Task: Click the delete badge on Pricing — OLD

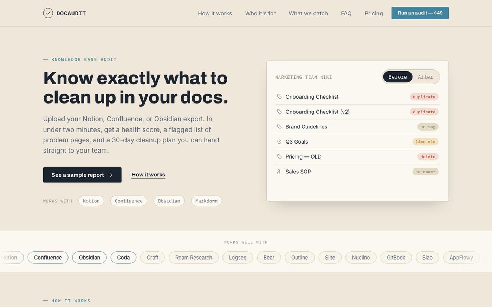Action: pyautogui.click(x=428, y=157)
